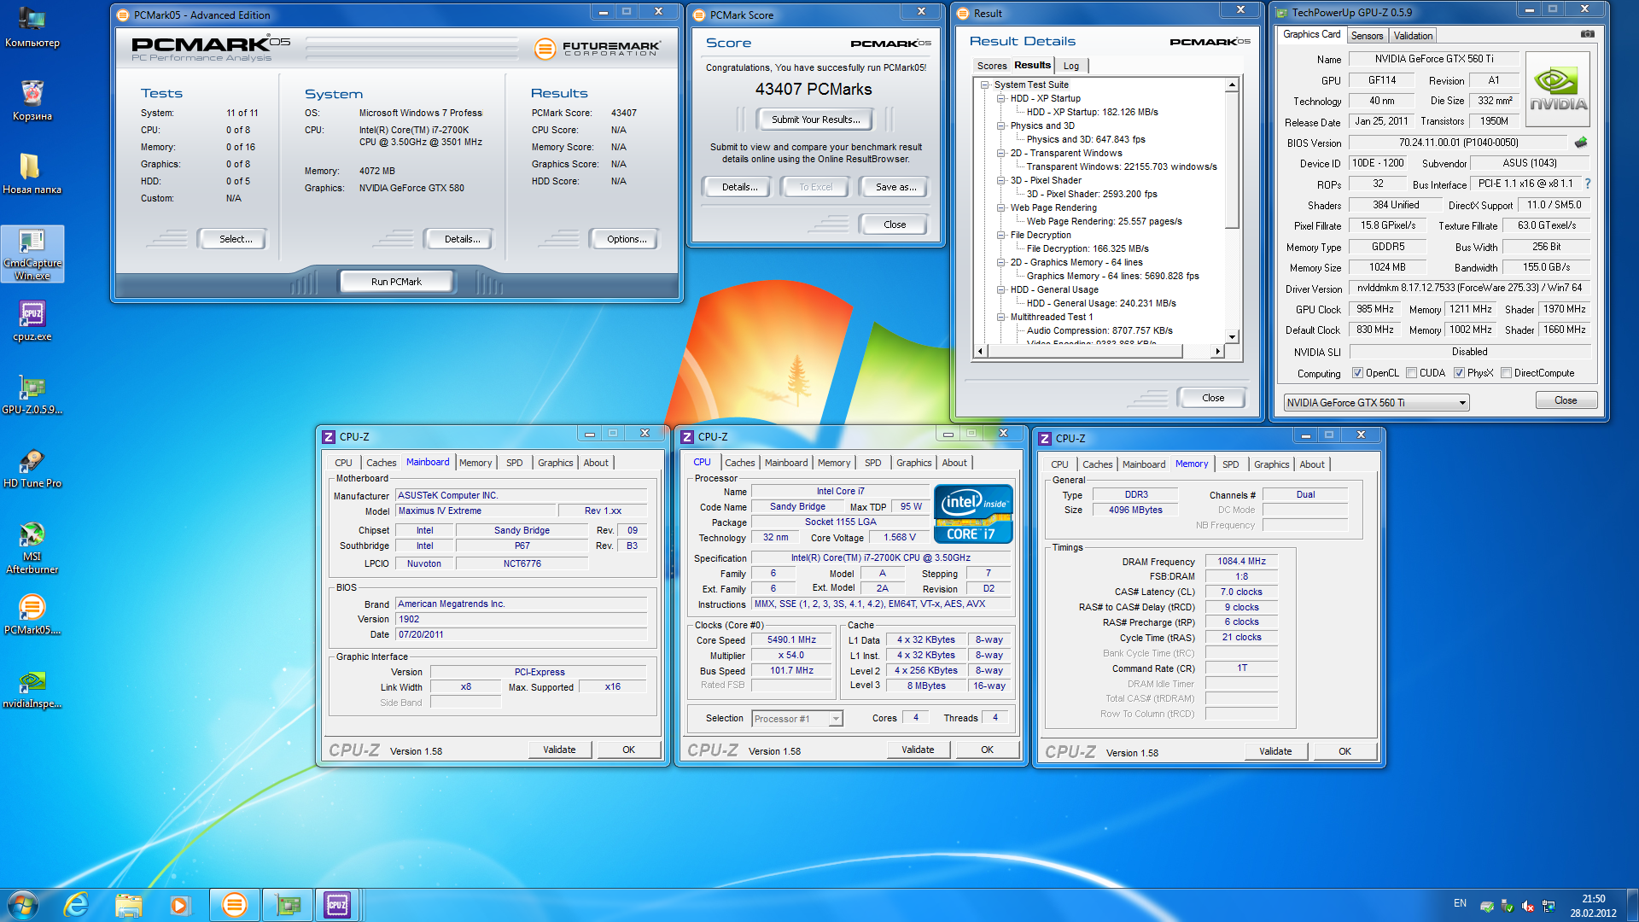Click the Intel Core i7 logo in CPU-Z
This screenshot has height=922, width=1639.
click(973, 514)
